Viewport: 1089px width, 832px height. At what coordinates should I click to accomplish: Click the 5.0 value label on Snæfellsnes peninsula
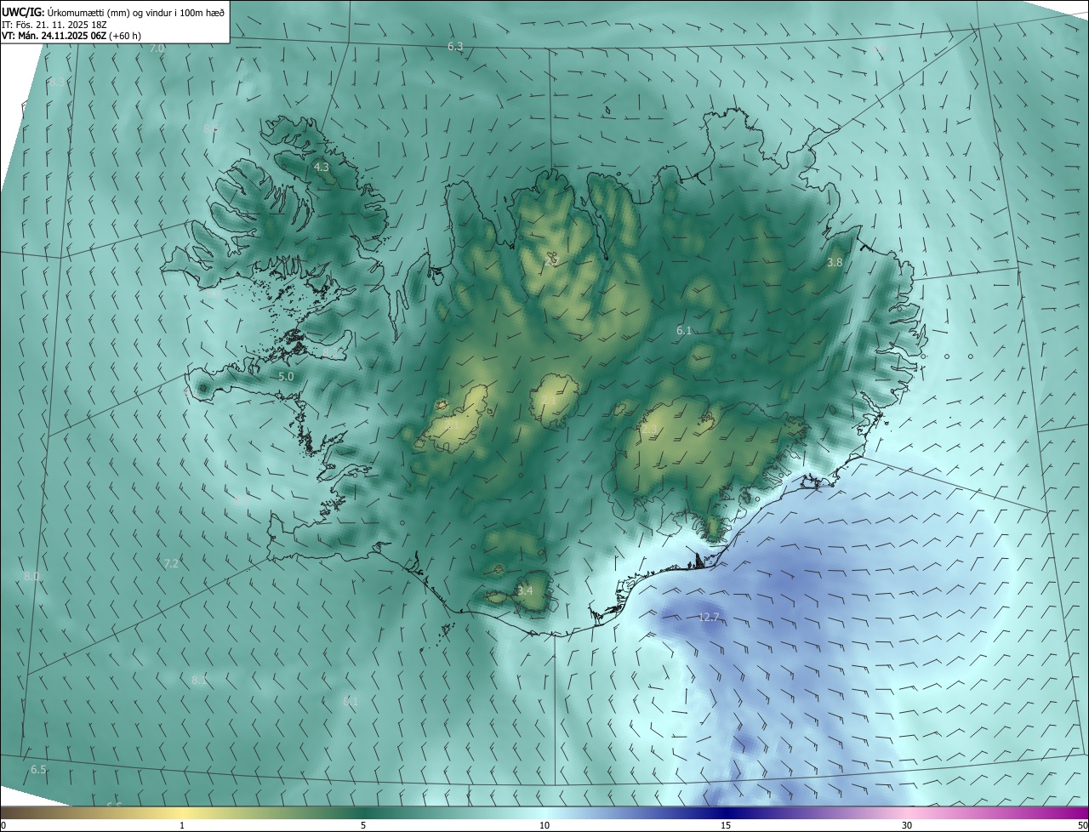[x=286, y=376]
